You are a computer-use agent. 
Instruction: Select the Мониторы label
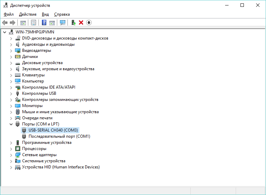(32, 106)
